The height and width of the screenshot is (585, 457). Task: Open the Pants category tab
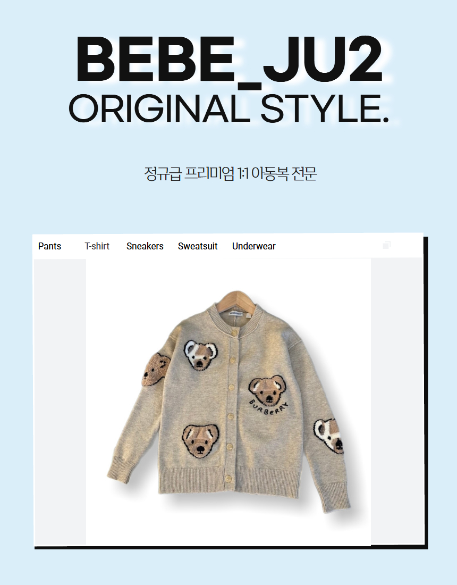click(x=49, y=246)
